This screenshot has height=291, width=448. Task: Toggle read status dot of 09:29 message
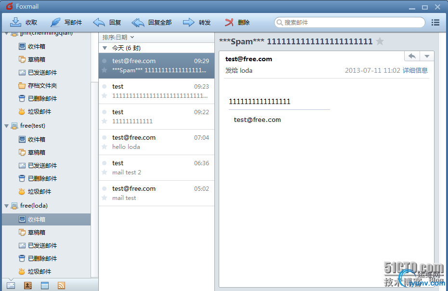pyautogui.click(x=105, y=61)
